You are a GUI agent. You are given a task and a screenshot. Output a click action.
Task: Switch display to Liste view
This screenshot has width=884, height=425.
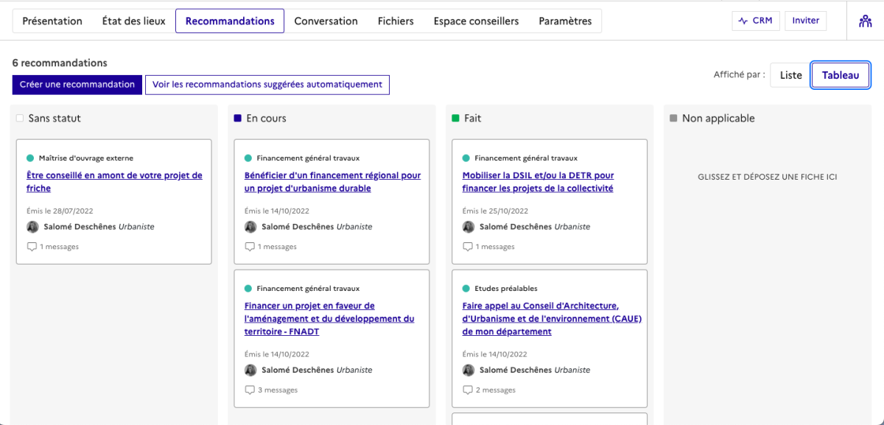[790, 75]
